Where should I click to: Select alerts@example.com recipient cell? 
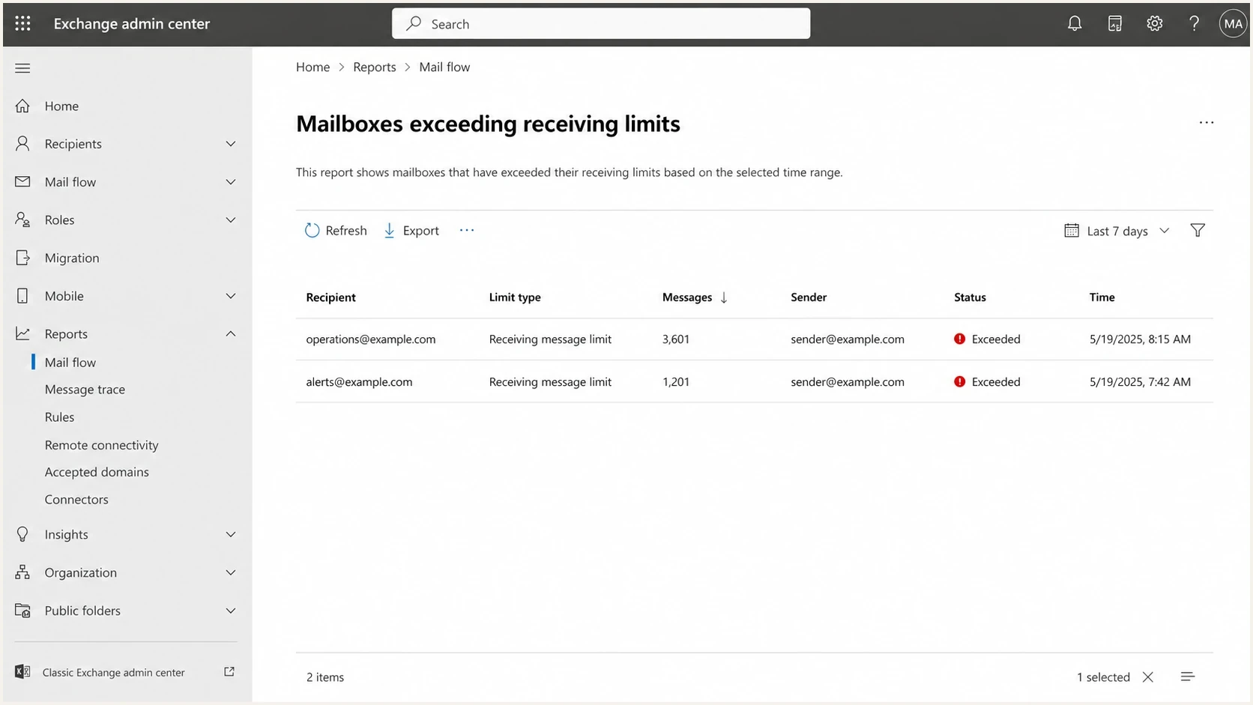[359, 381]
